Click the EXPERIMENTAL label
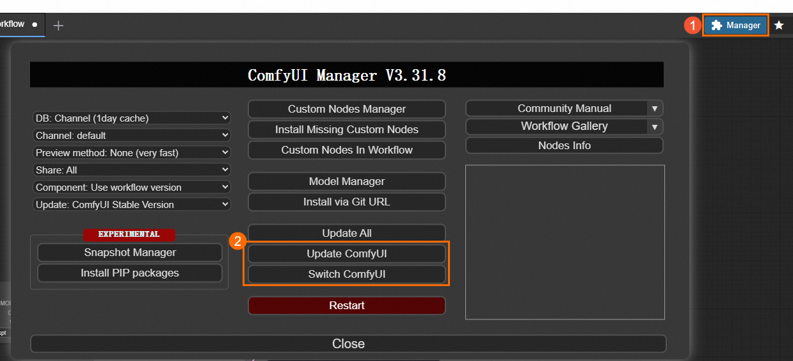The height and width of the screenshot is (361, 793). (x=129, y=234)
